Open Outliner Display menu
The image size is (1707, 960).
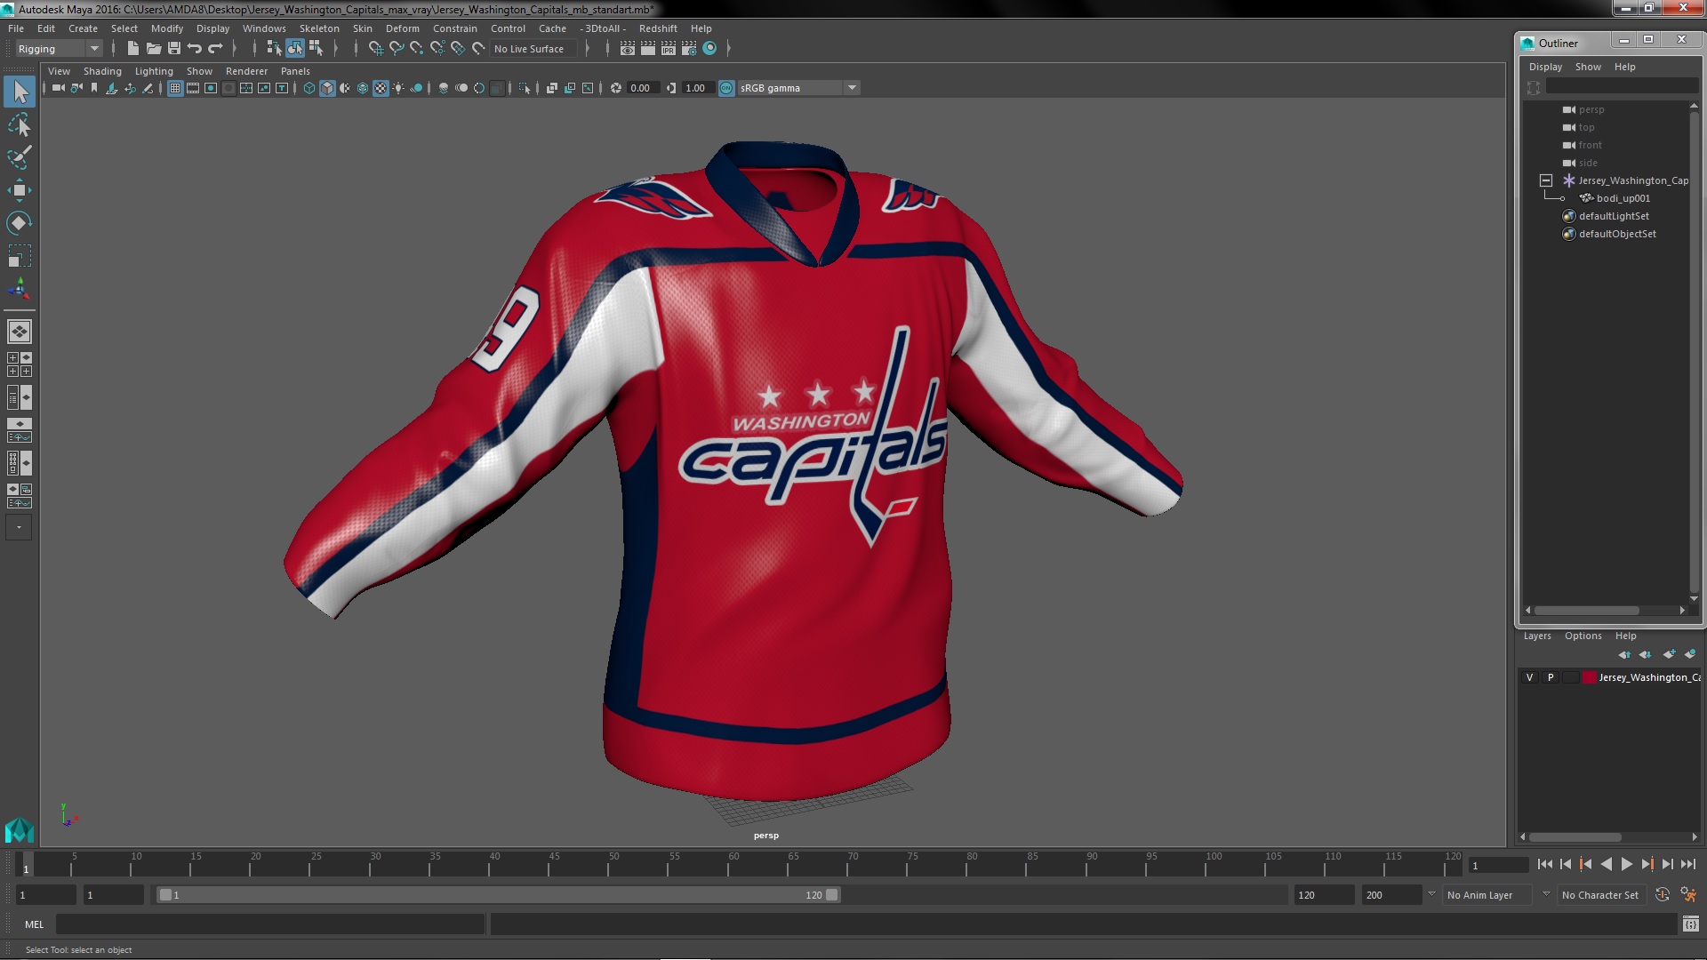click(1545, 67)
